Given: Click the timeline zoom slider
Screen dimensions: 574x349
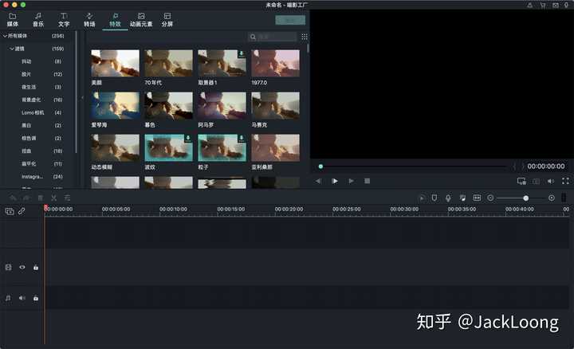Looking at the screenshot, I should [521, 198].
